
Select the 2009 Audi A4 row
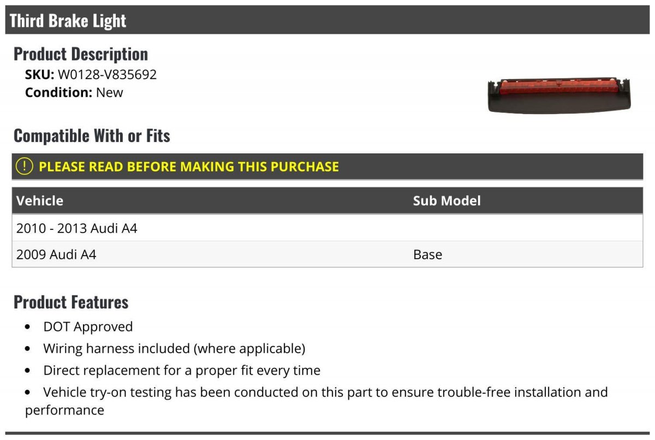tap(56, 254)
